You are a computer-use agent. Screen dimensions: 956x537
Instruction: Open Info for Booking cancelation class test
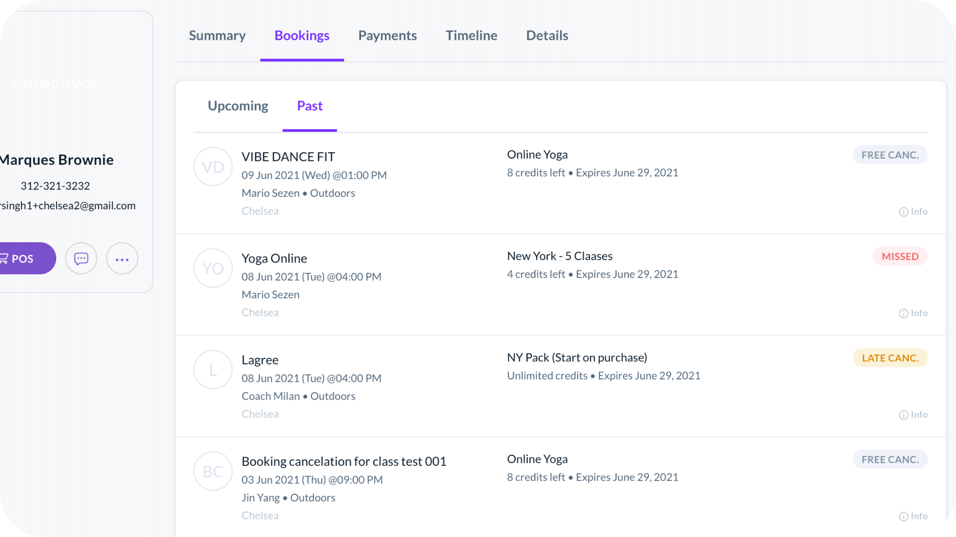(913, 516)
